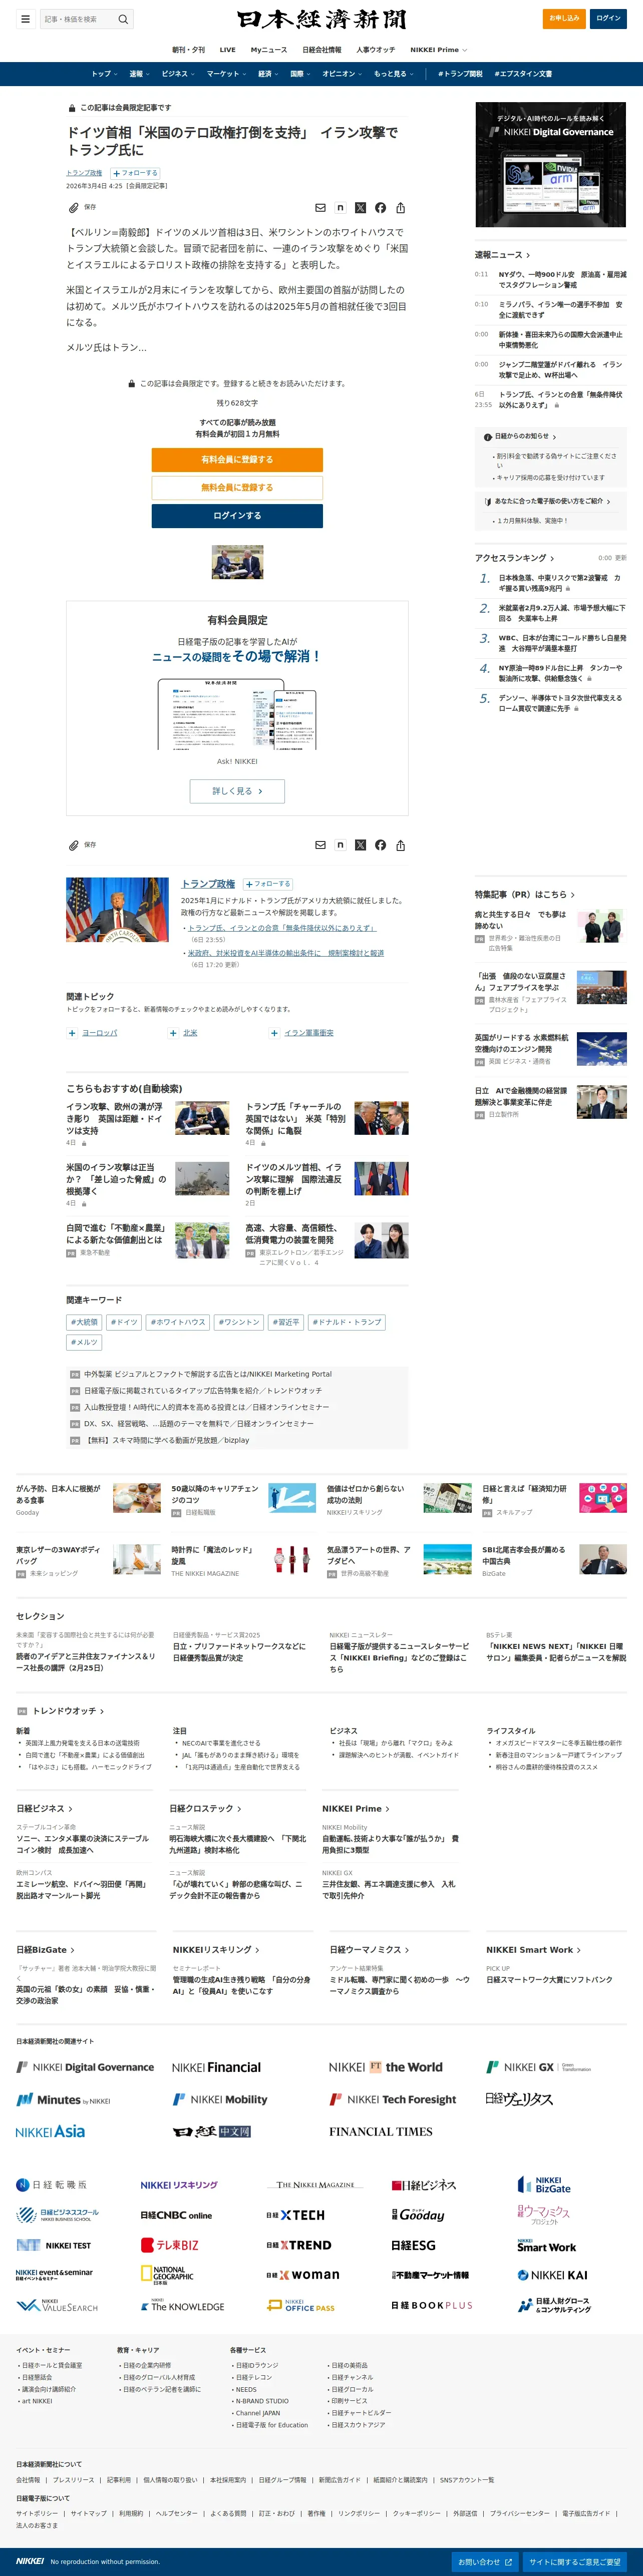Open the Trump rally photo thumbnail
This screenshot has height=2576, width=643.
click(118, 910)
